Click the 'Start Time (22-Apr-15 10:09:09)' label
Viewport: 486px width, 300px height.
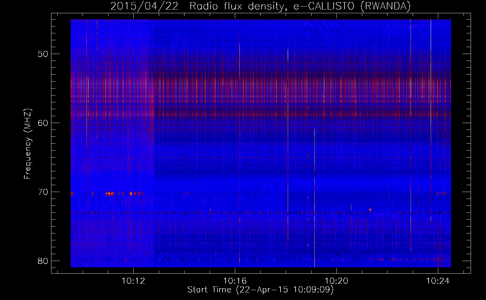point(260,290)
